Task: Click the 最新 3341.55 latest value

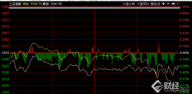Action: (x=52, y=4)
